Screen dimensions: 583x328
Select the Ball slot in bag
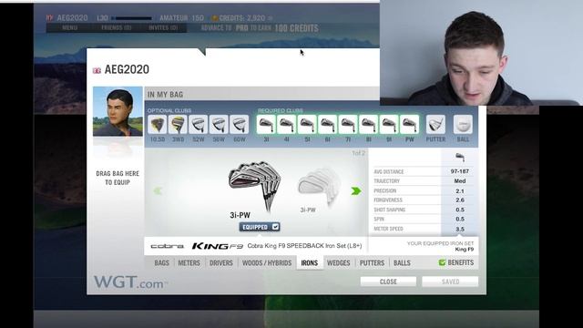[463, 125]
